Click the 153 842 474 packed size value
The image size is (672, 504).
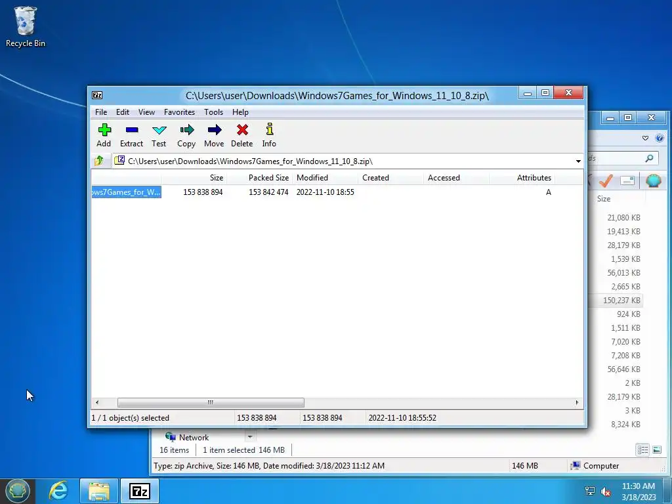coord(268,192)
